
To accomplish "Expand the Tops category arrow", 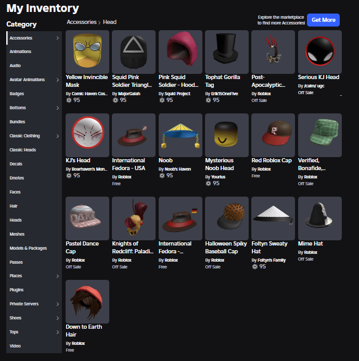I will click(58, 332).
